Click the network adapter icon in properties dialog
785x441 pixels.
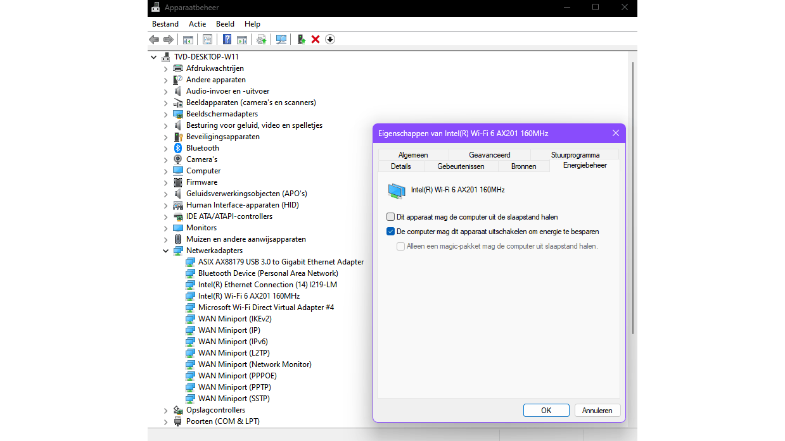397,190
